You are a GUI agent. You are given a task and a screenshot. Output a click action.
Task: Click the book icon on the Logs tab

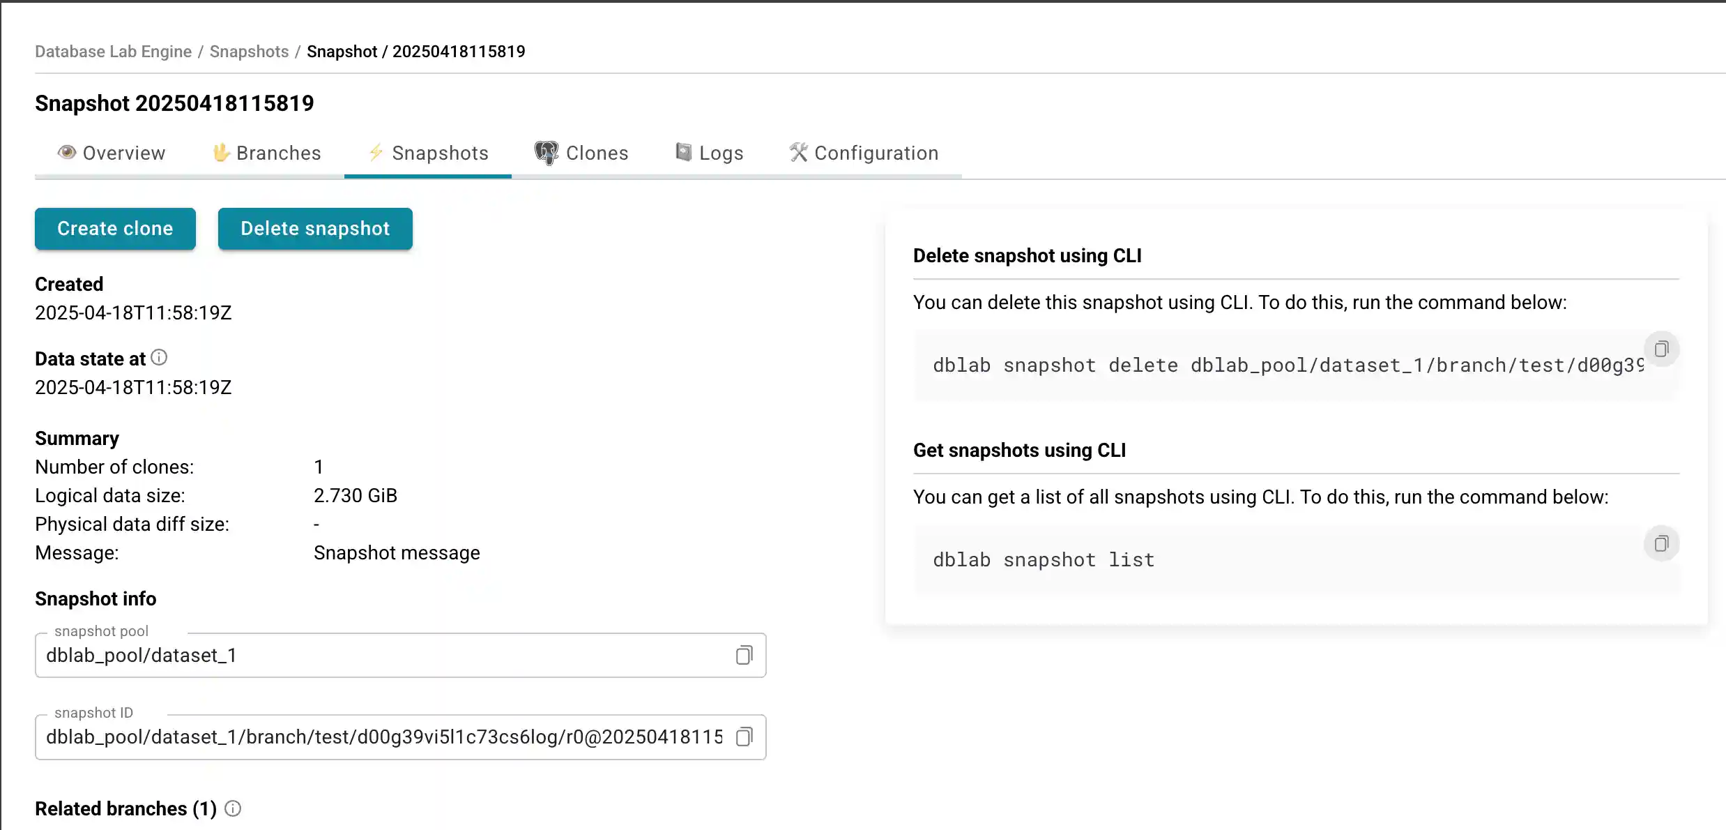tap(682, 152)
